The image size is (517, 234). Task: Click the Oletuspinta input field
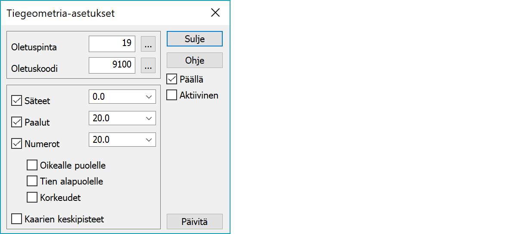[x=112, y=44]
